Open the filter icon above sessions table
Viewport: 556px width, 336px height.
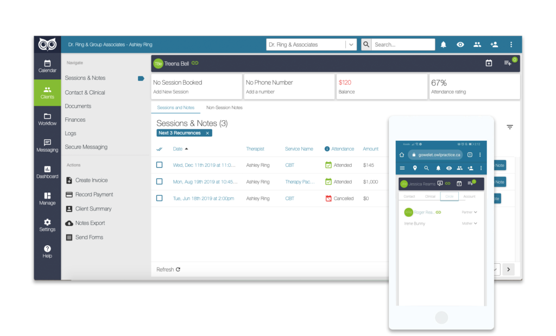click(x=510, y=127)
